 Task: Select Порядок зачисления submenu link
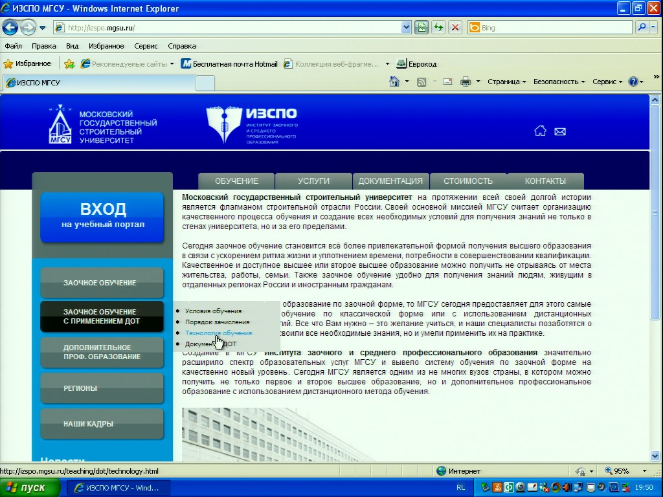pyautogui.click(x=217, y=322)
